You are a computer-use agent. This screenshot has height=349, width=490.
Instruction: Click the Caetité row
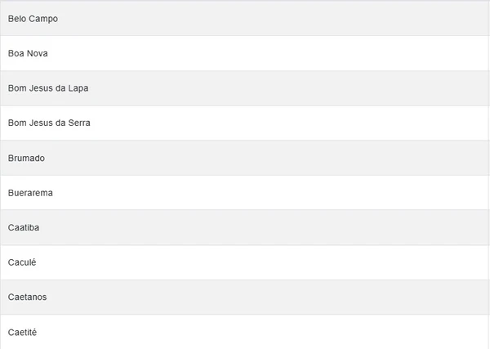[x=245, y=332]
